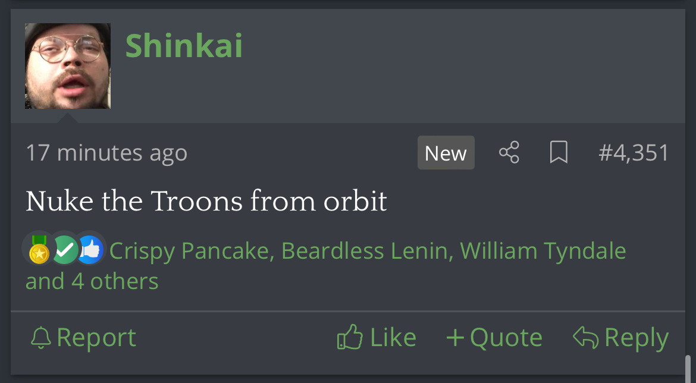Like the post
Image resolution: width=696 pixels, height=383 pixels.
pos(377,338)
